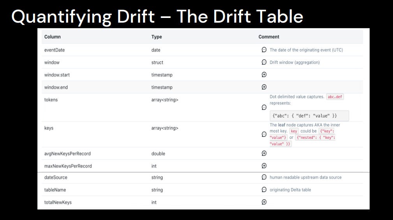Click the 'Drift window (aggregation)' comment
The height and width of the screenshot is (220, 393).
tap(294, 62)
